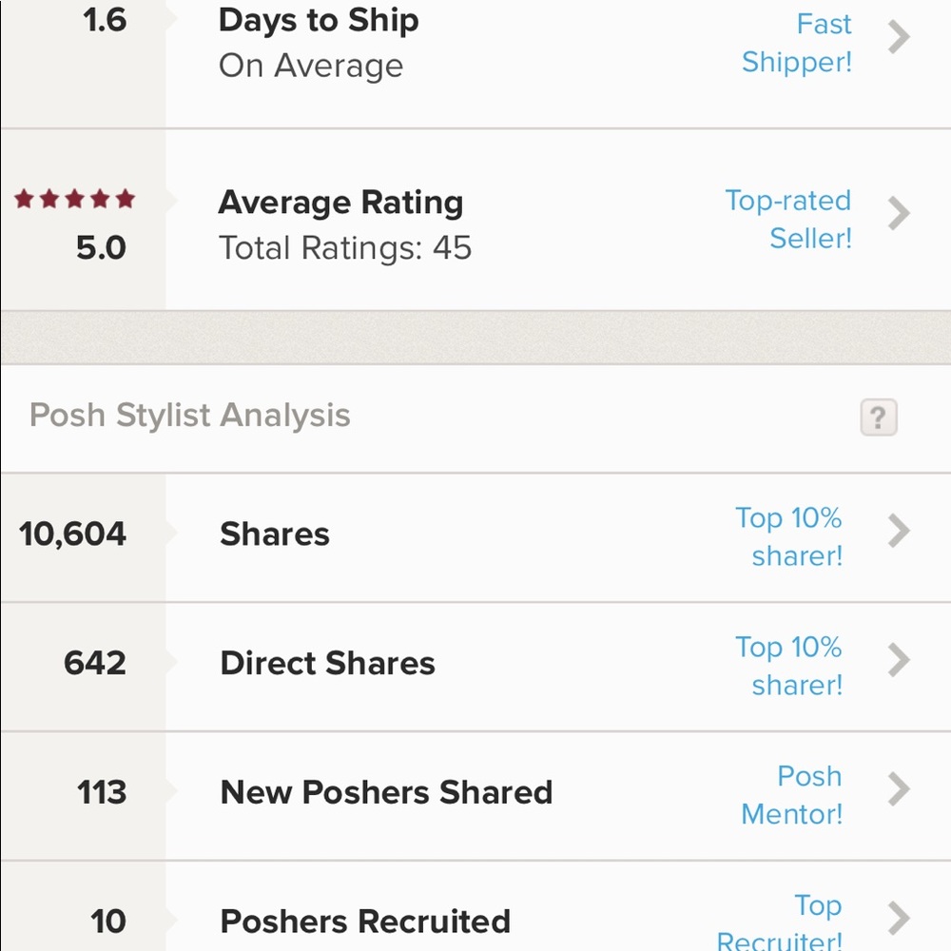Viewport: 951px width, 951px height.
Task: Open New Poshers Shared chevron arrow
Action: click(899, 789)
